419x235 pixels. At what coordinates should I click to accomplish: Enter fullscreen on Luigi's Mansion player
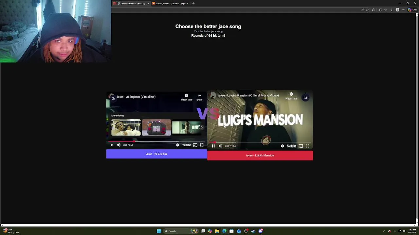pos(308,146)
